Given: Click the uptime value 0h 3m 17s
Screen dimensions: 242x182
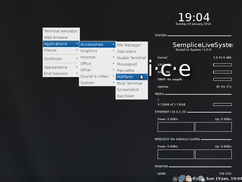Looking at the screenshot, I should pos(224,87).
